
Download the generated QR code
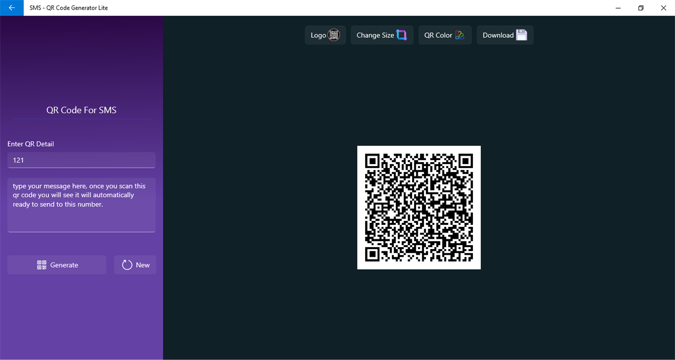505,35
